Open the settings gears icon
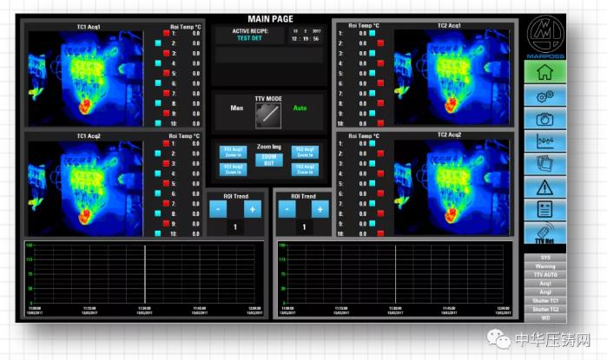 pos(545,95)
